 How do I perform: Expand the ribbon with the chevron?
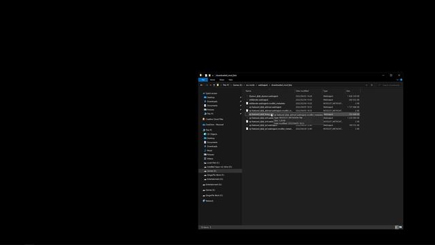(x=398, y=80)
